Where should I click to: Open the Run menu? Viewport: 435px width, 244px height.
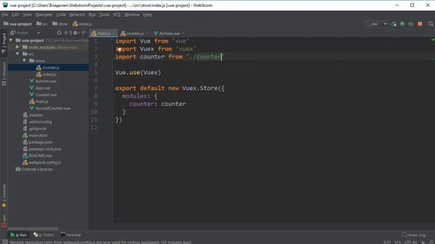click(x=92, y=15)
